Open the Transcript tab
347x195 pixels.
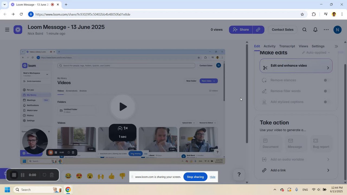[287, 46]
